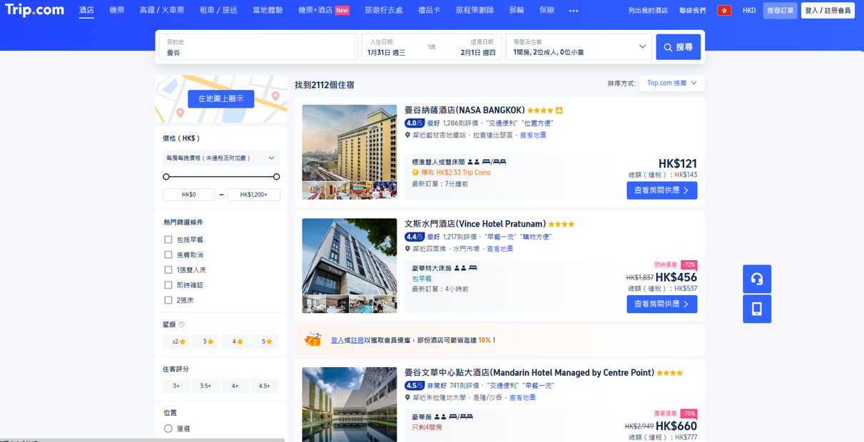Select the 邊邏 location radio button
864x442 pixels.
(x=168, y=428)
